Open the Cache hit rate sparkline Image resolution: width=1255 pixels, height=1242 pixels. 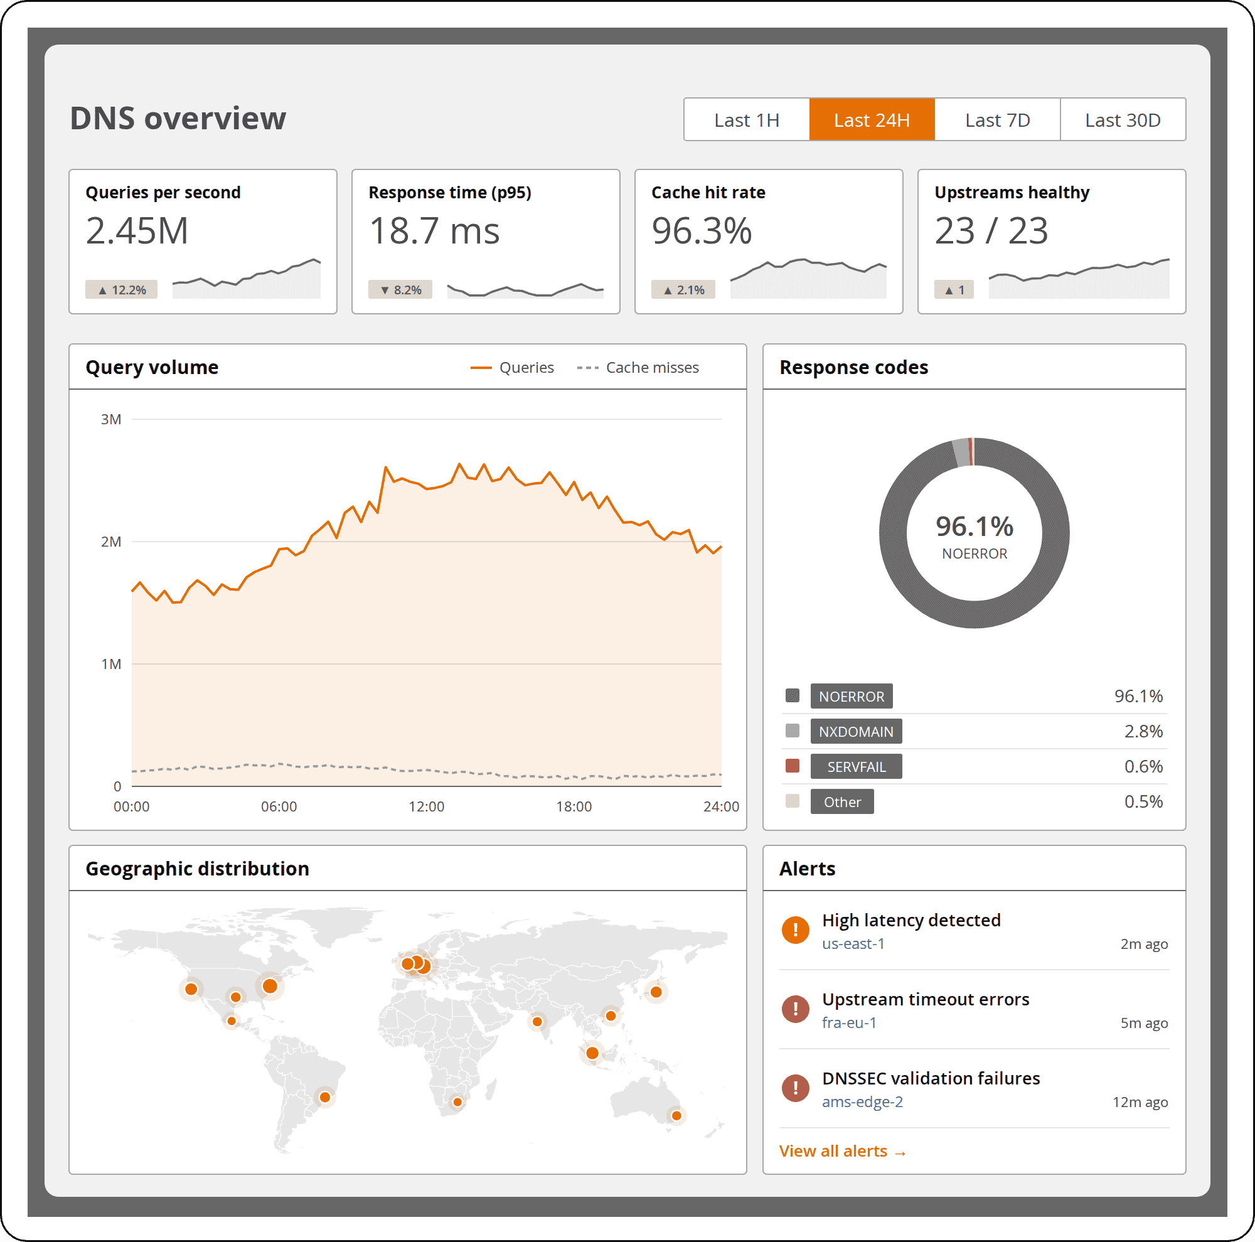pyautogui.click(x=808, y=279)
